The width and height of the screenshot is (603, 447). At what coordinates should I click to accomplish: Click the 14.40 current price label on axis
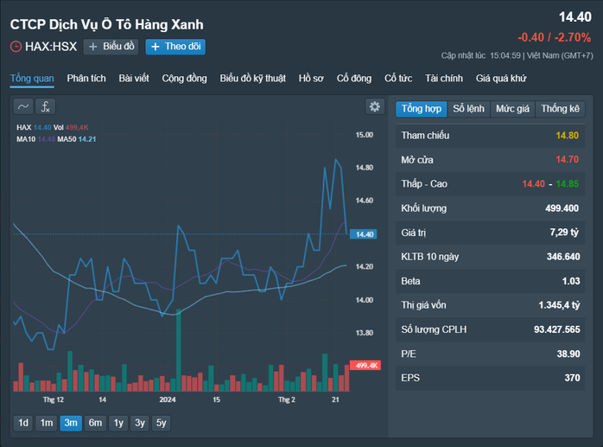point(364,234)
